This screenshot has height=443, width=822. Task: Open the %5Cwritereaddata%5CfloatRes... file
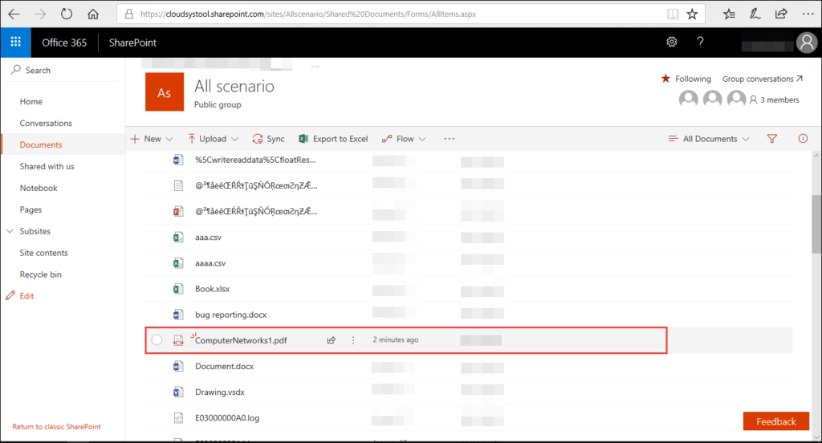[255, 160]
